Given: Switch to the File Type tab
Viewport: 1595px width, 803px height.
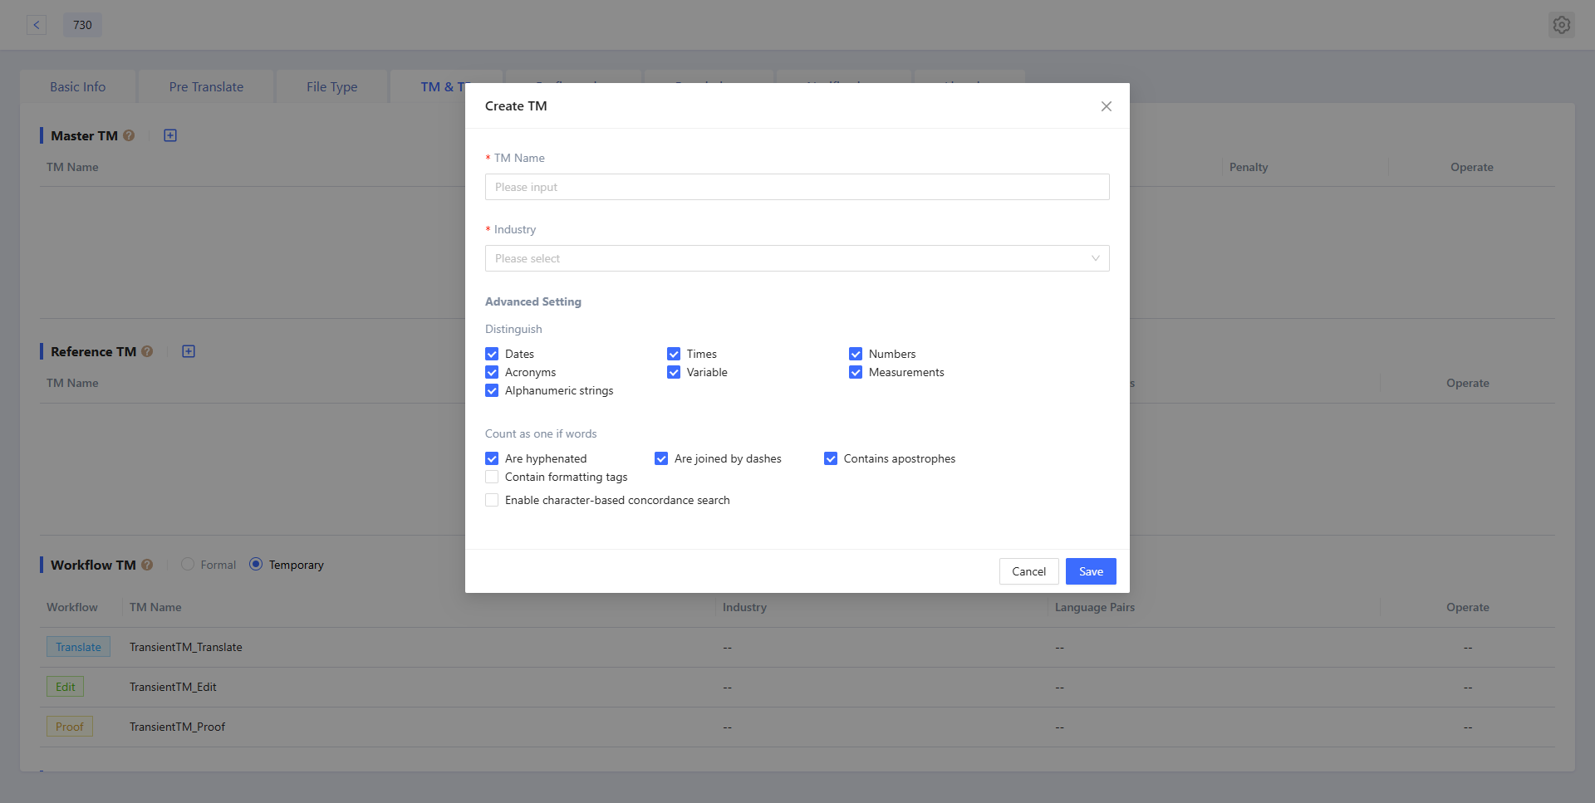Looking at the screenshot, I should tap(331, 86).
